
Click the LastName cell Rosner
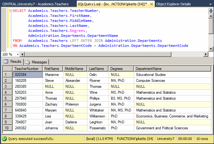(x=98, y=81)
